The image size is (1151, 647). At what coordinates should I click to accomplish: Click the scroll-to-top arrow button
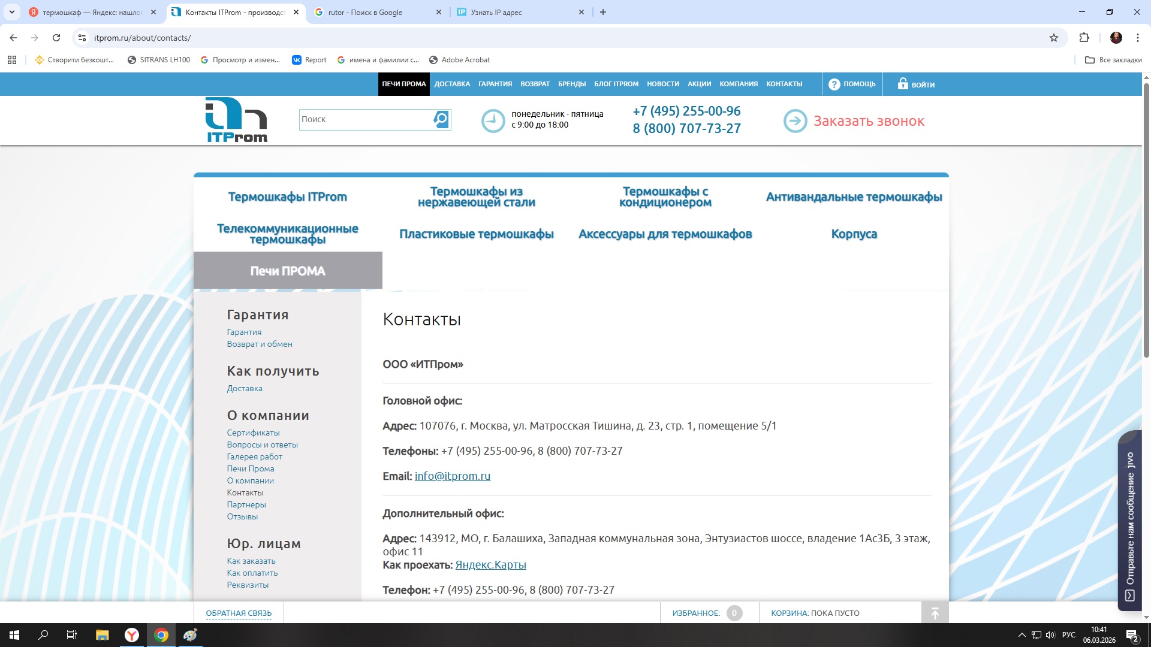coord(935,613)
